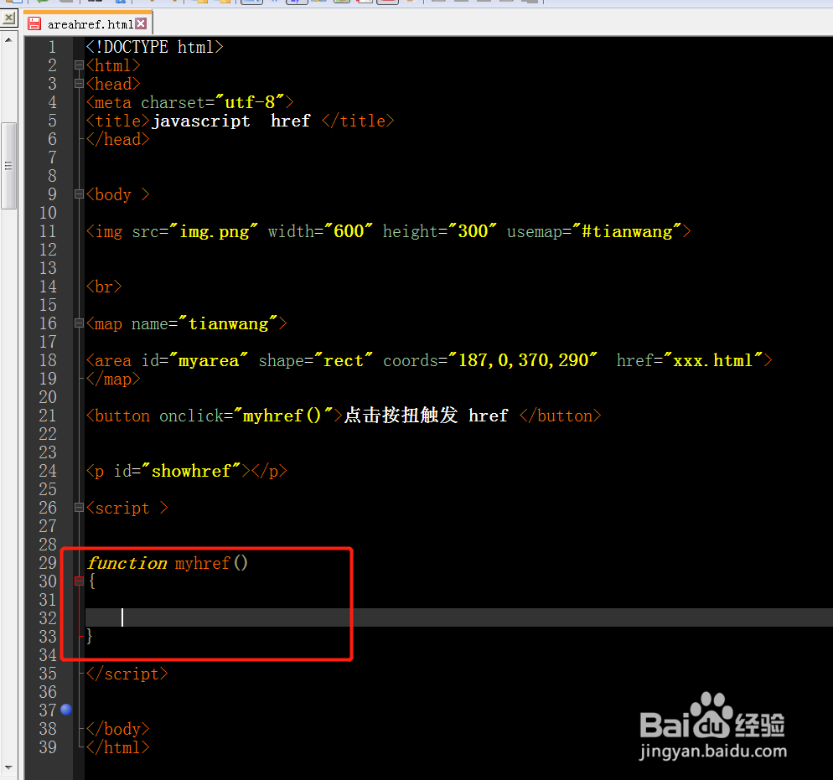Click the href value "xxx.html"
Viewport: 833px width, 780px height.
tap(713, 360)
